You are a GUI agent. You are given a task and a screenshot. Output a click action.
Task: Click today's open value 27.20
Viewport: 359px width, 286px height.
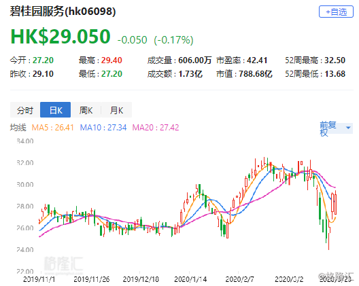tap(43, 60)
